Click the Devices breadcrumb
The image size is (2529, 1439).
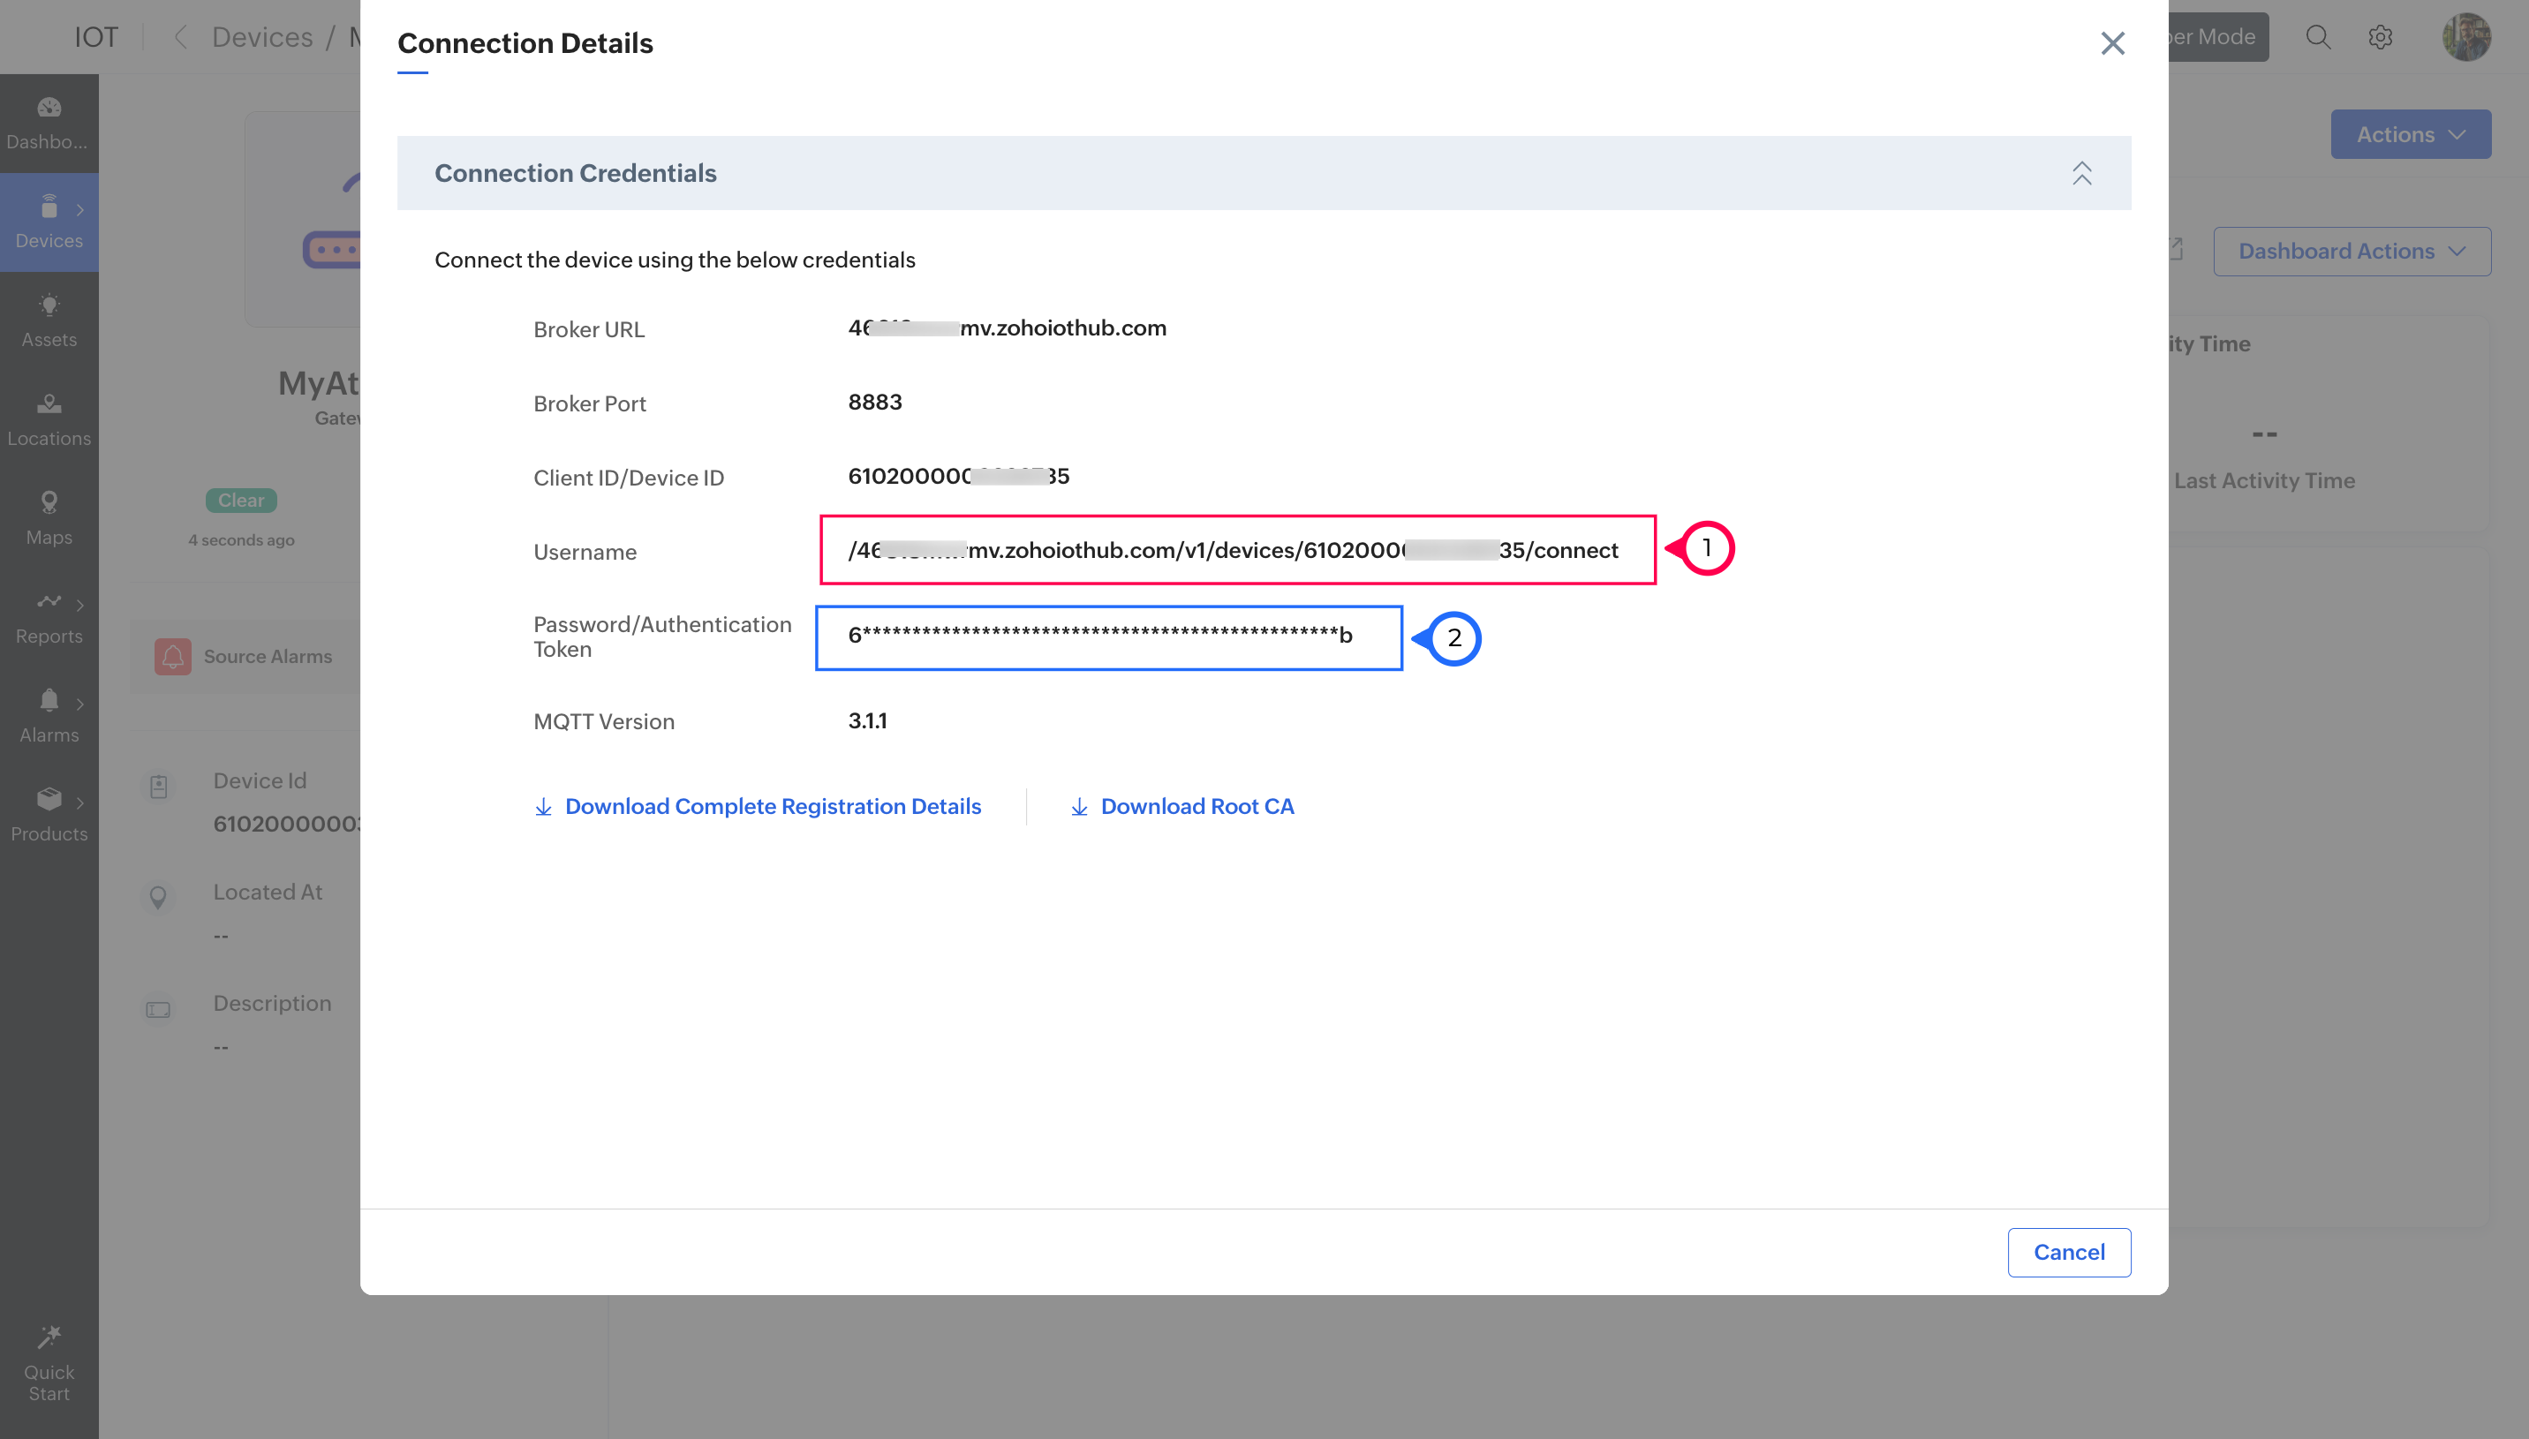(262, 38)
